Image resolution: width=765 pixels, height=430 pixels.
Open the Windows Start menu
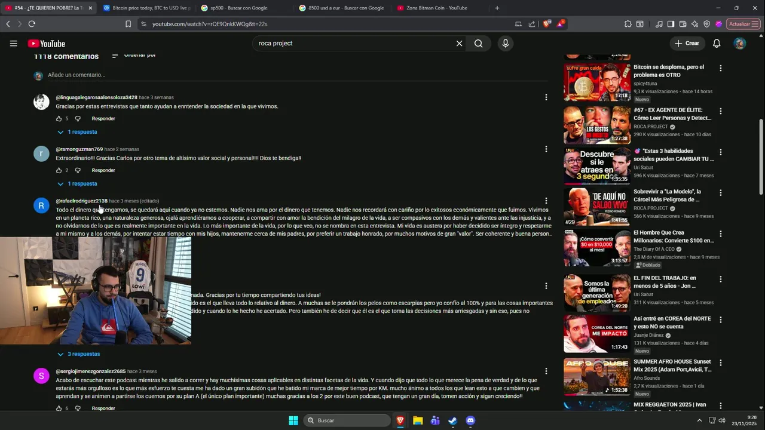tap(293, 420)
